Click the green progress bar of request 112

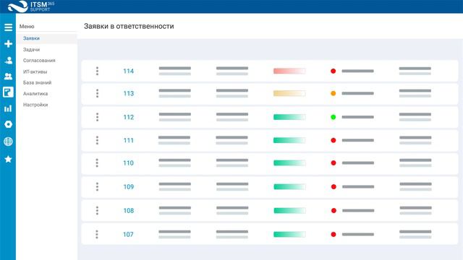[289, 117]
